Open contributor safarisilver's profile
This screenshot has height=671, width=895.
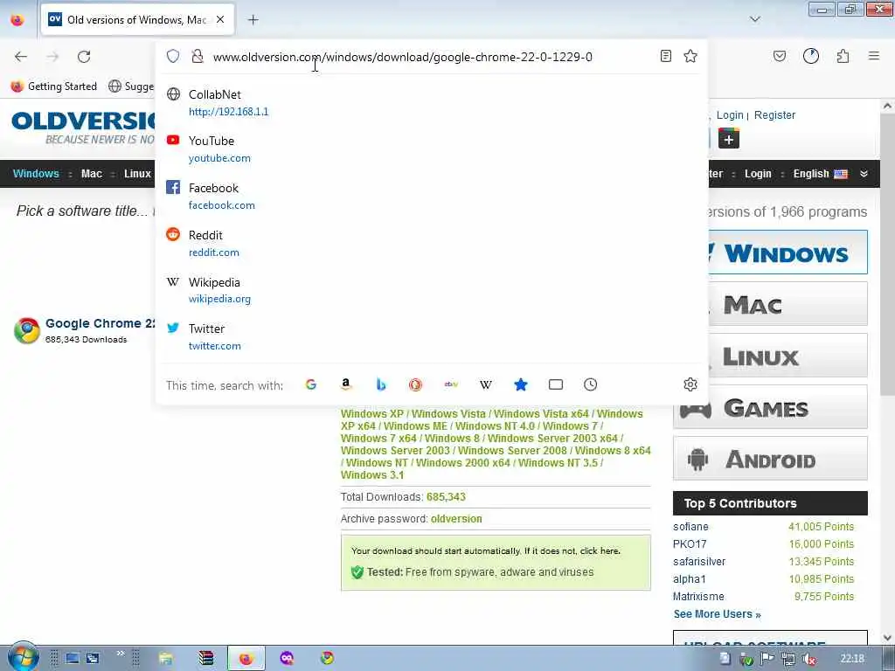pyautogui.click(x=699, y=562)
